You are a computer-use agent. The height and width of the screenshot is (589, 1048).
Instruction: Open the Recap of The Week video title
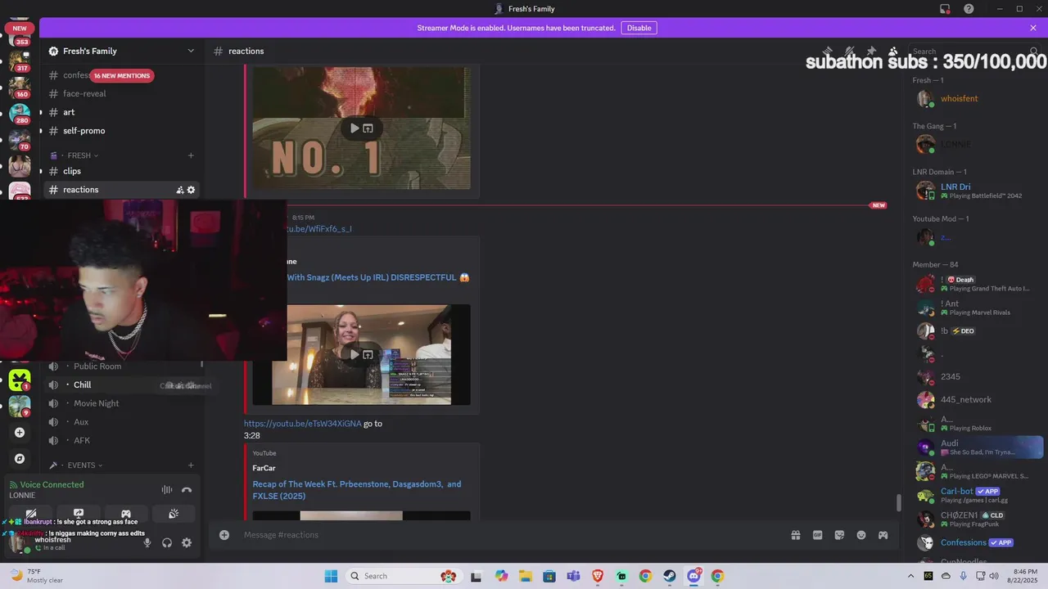coord(357,490)
